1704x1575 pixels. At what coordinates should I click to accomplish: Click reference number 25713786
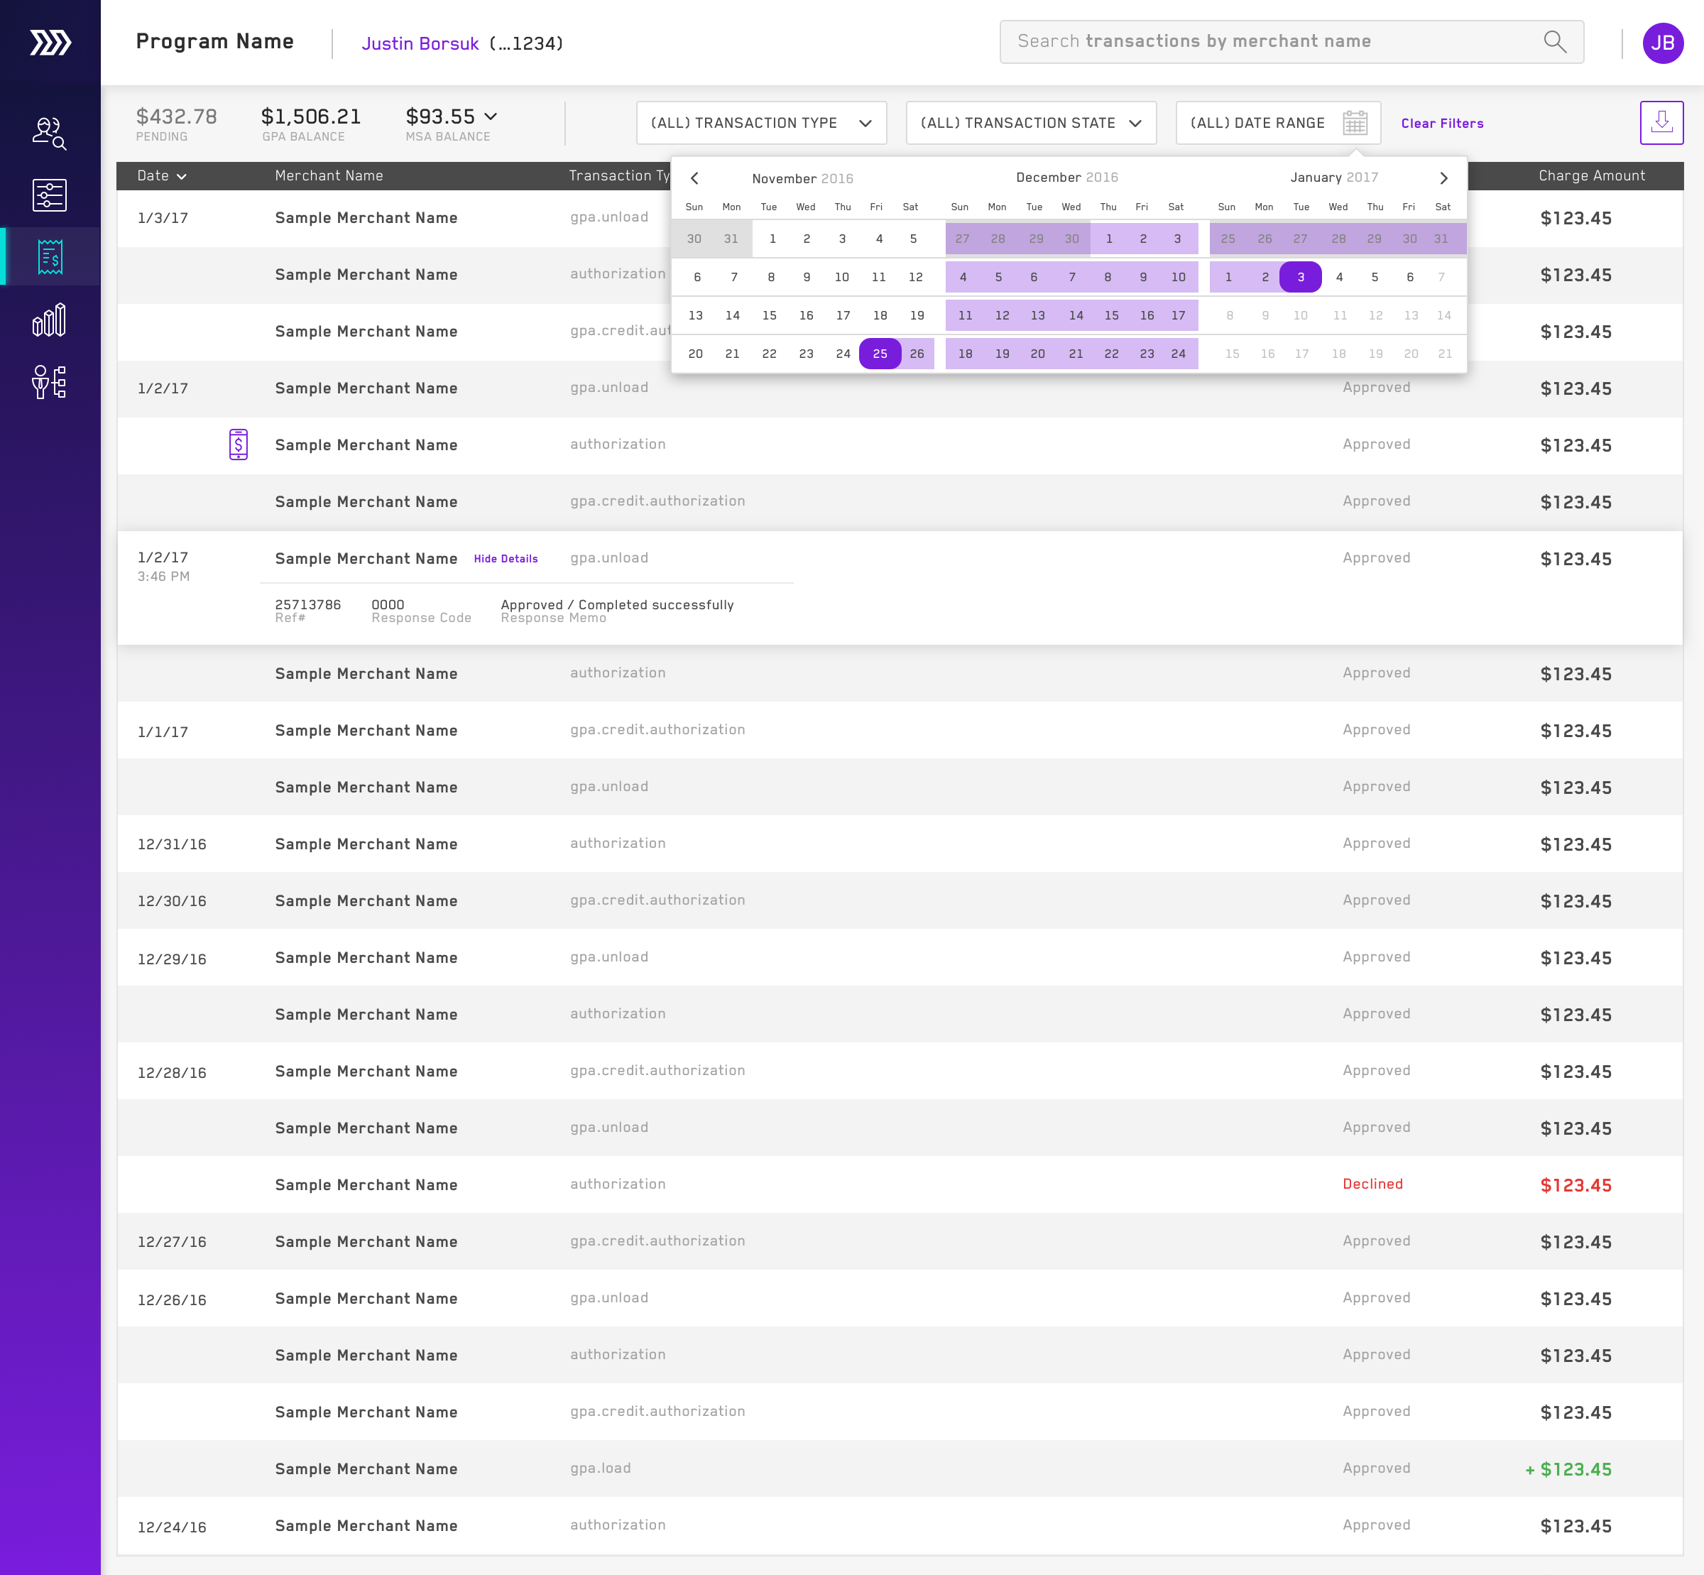tap(307, 604)
